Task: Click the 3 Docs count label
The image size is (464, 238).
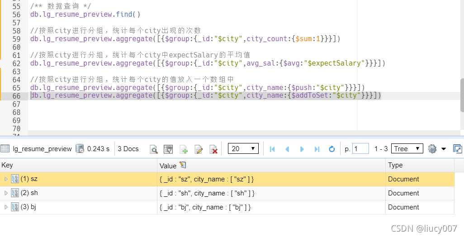Action: click(x=128, y=148)
